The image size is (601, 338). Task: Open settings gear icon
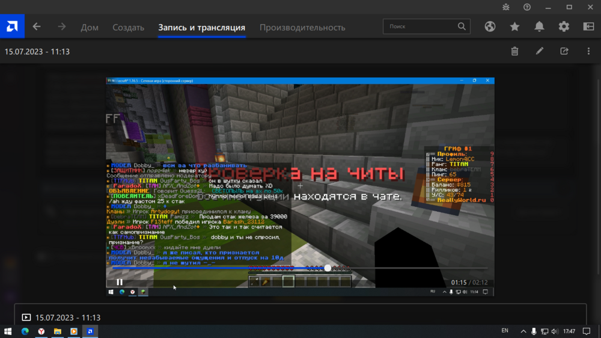564,26
